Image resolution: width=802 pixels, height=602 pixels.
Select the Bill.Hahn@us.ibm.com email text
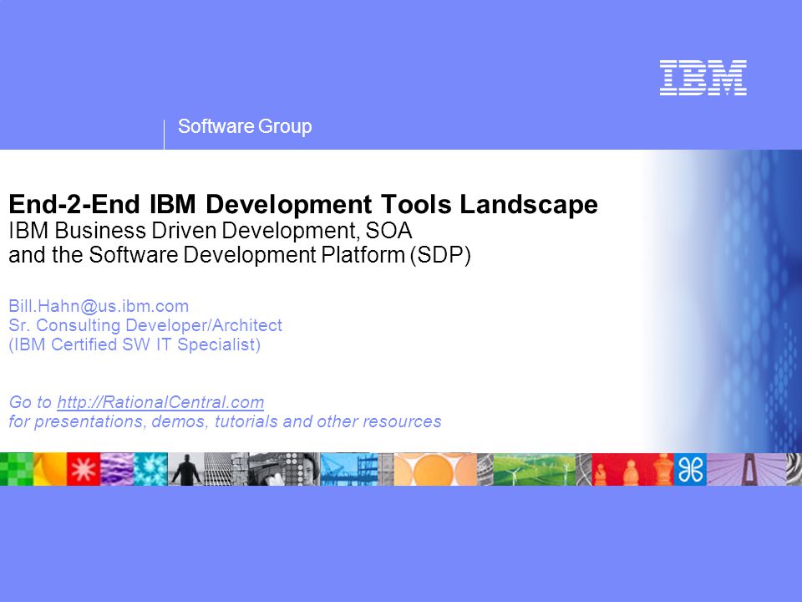click(x=99, y=306)
